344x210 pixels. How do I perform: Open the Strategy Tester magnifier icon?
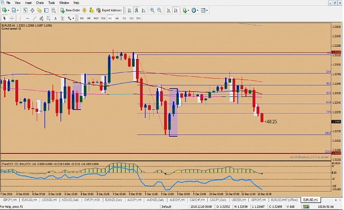click(53, 10)
